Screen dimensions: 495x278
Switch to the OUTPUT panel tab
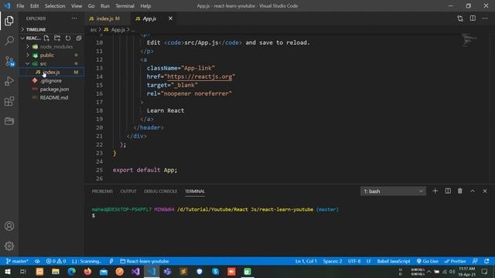[128, 192]
